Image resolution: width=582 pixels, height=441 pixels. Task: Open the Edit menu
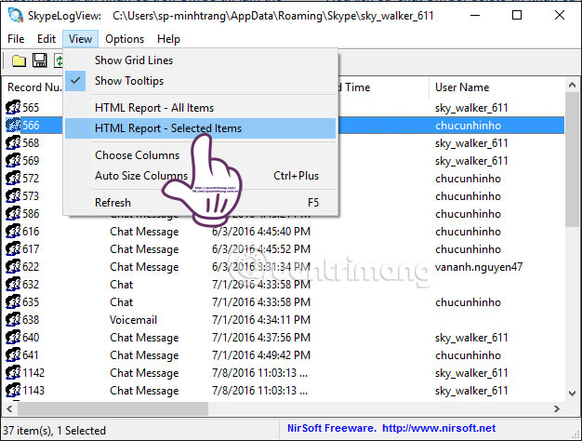46,39
